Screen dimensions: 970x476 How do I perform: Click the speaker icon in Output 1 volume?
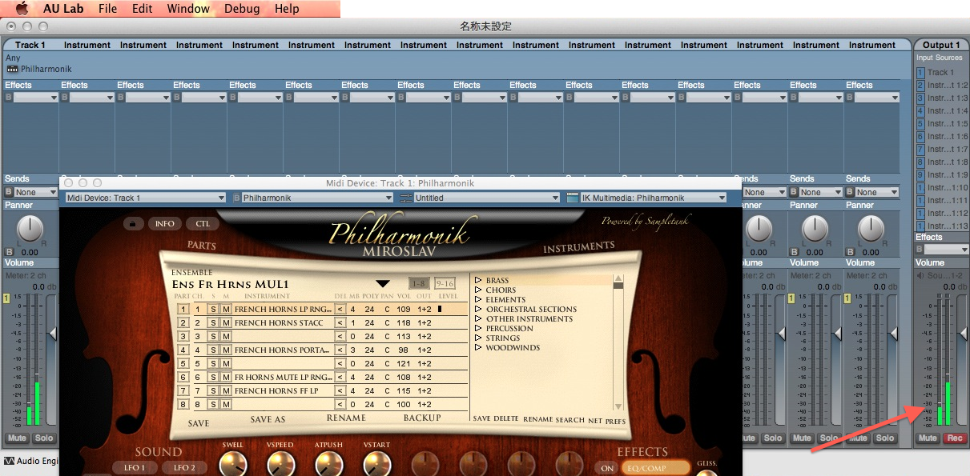(x=920, y=276)
